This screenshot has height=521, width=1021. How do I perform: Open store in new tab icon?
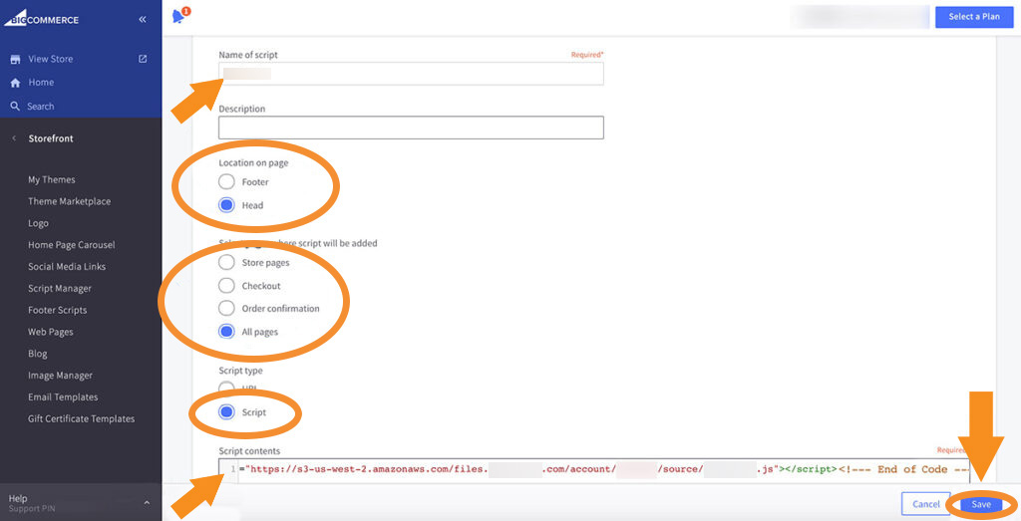(x=143, y=59)
